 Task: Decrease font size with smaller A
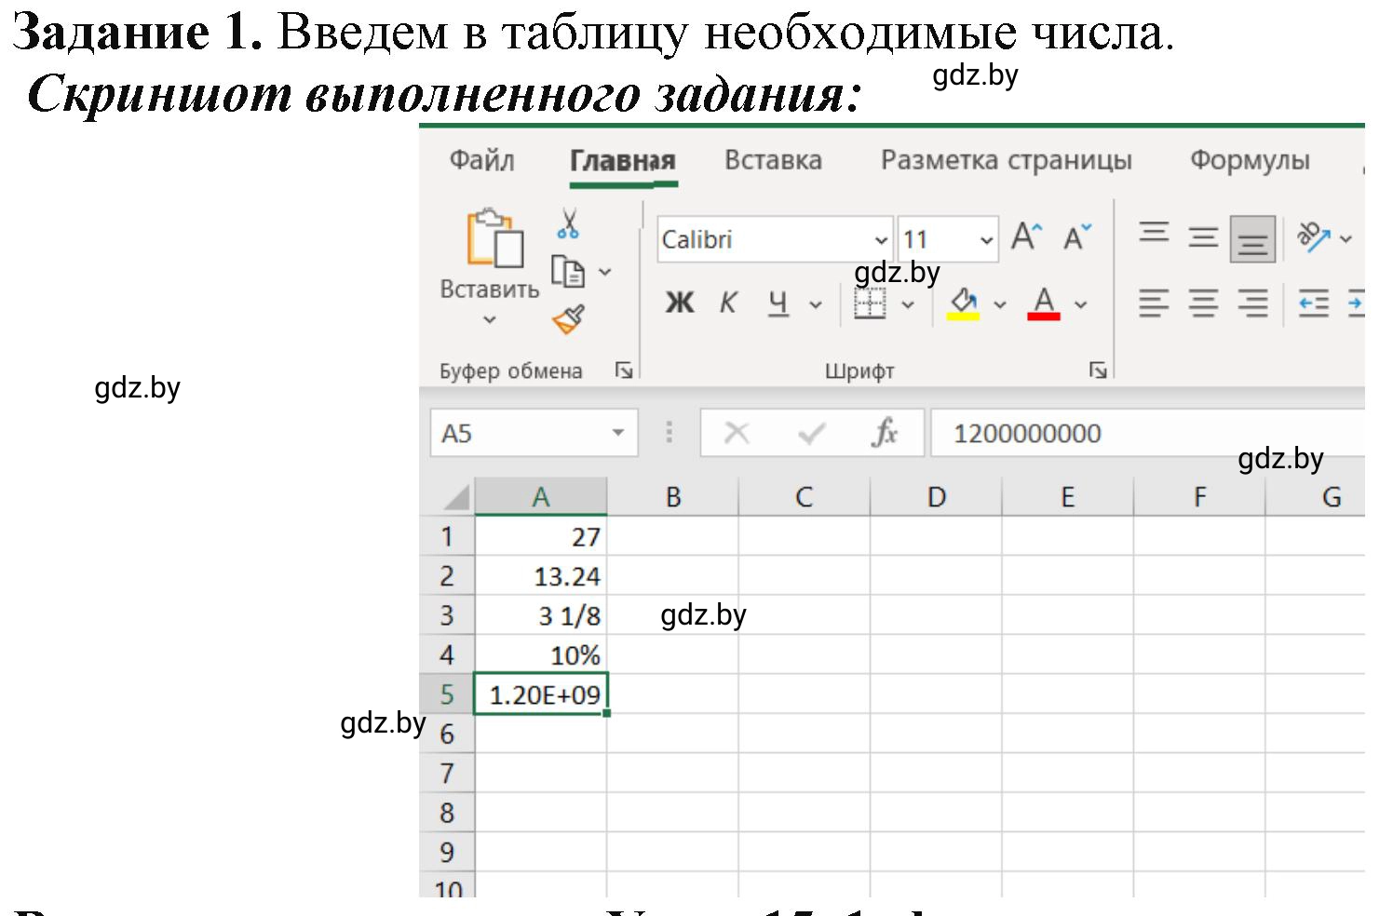1077,237
